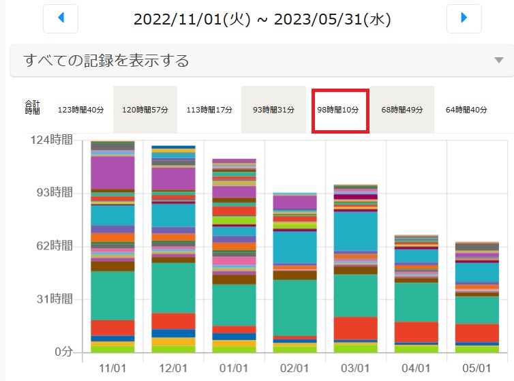This screenshot has width=514, height=381.
Task: Click the 合計時間 label
Action: pos(33,108)
